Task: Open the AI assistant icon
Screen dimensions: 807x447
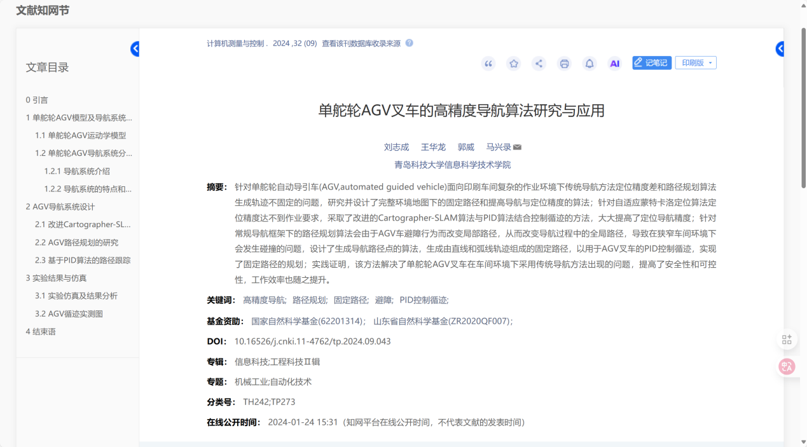Action: [614, 64]
